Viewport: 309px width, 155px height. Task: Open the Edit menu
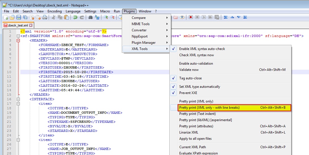tap(16, 11)
